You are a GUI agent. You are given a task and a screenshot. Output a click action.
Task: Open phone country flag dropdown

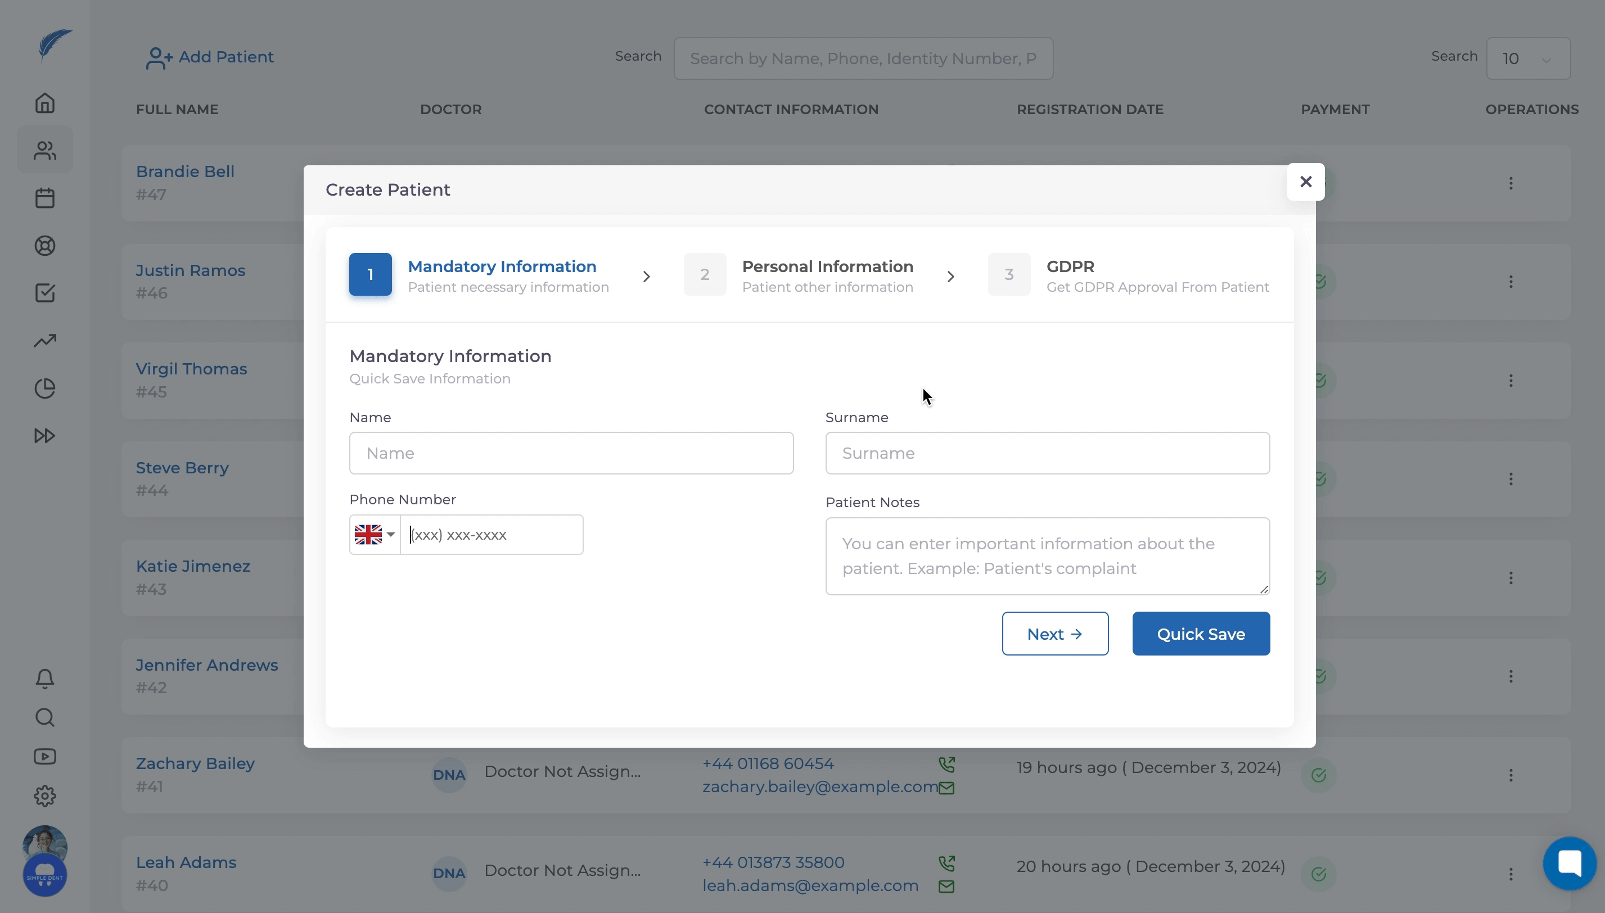pyautogui.click(x=375, y=535)
